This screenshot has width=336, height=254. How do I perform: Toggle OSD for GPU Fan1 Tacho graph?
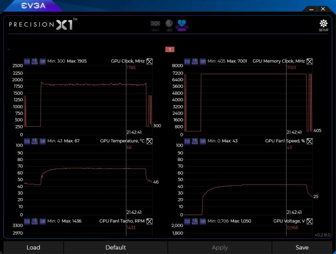coord(27,221)
